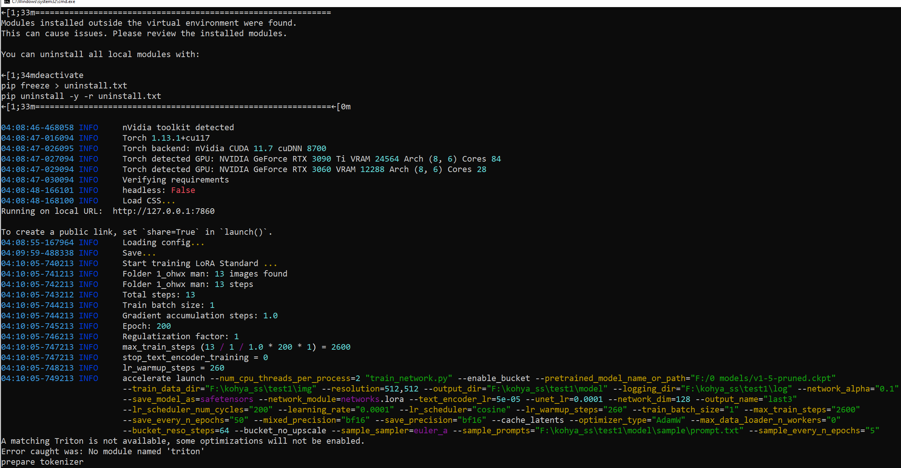Select the headless: False status line
Viewport: 901px width, 468px height.
pyautogui.click(x=159, y=190)
